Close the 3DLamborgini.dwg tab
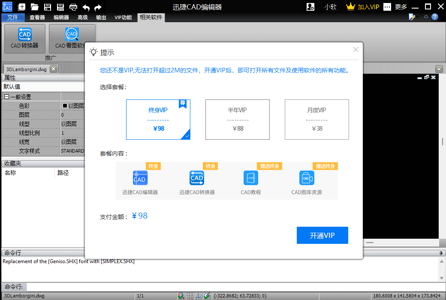 point(54,69)
